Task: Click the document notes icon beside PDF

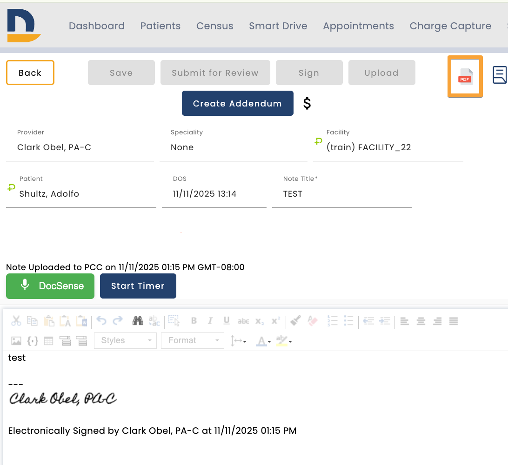Action: [500, 75]
